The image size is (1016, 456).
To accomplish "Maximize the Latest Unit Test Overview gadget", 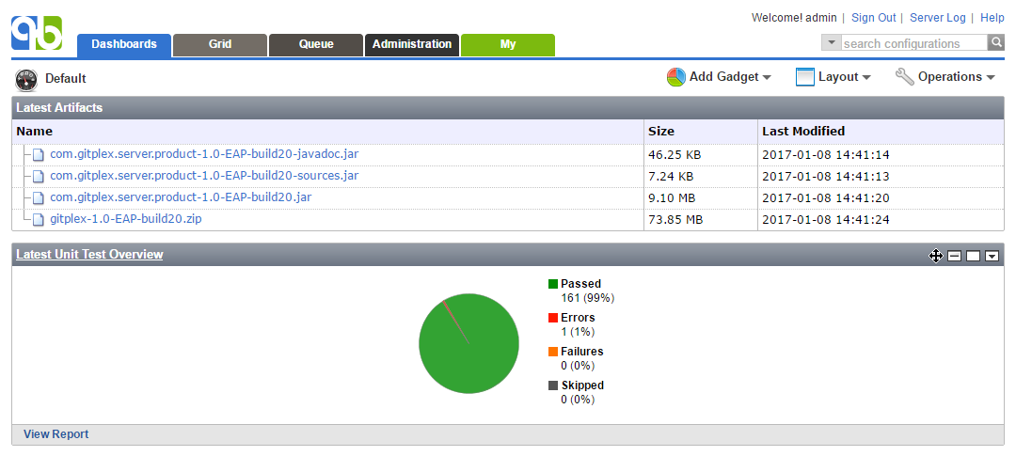I will (x=974, y=257).
